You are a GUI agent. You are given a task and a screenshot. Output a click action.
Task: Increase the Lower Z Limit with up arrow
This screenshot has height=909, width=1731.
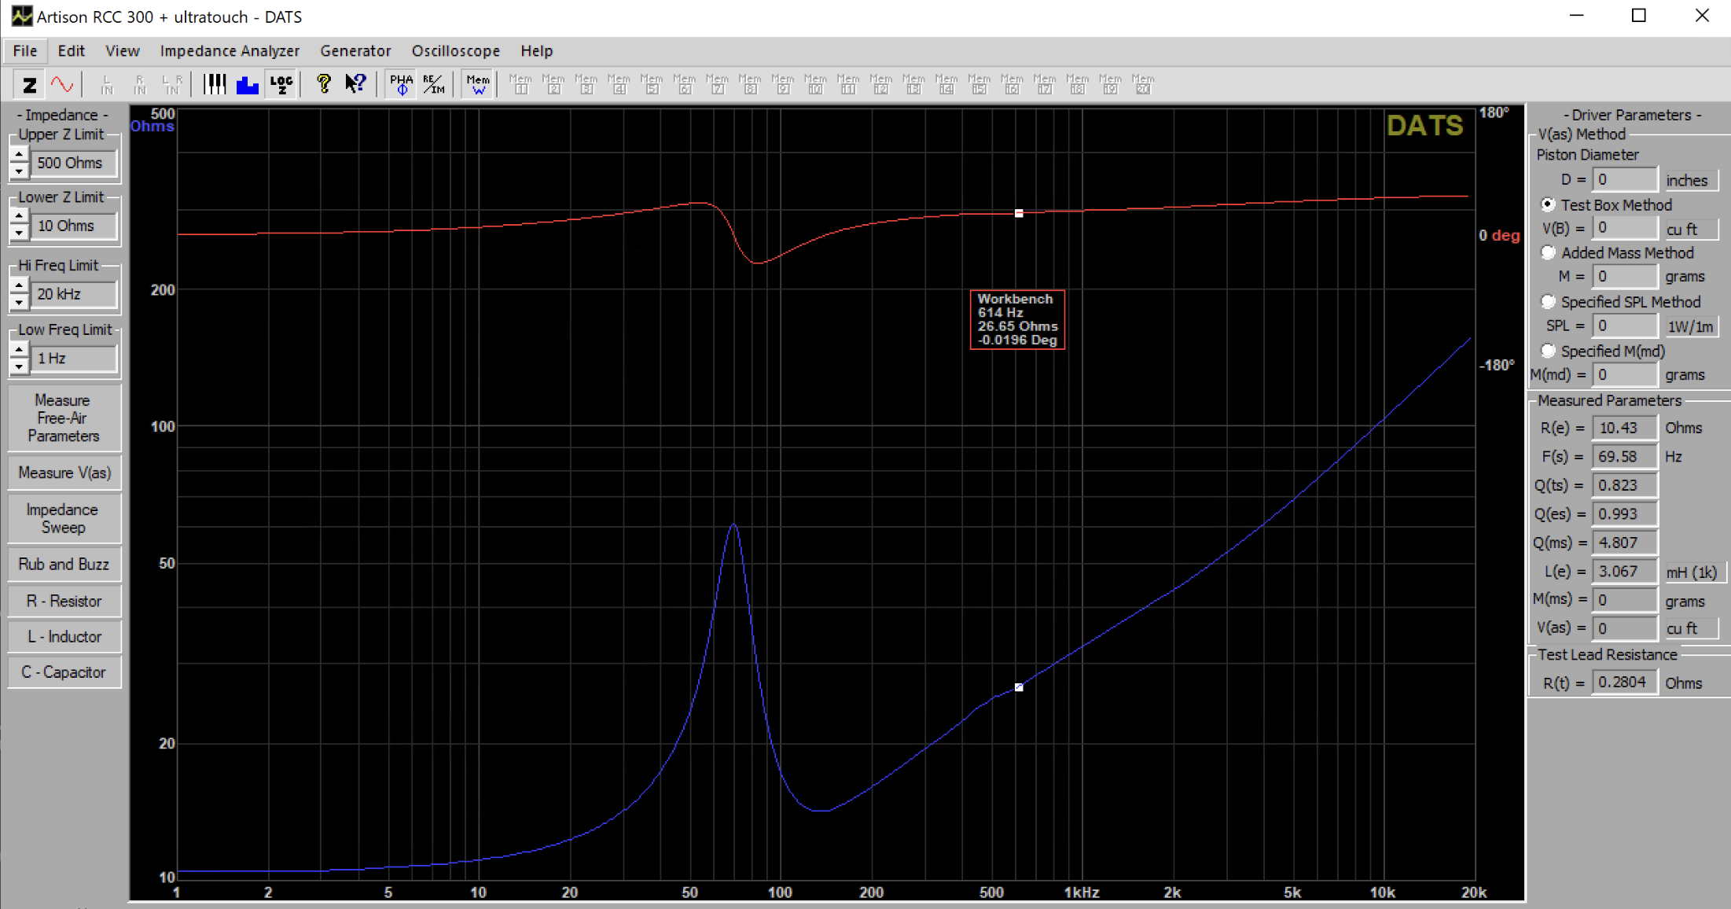19,218
